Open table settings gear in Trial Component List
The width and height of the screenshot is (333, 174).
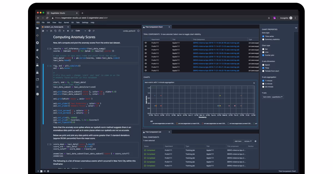coord(256,141)
